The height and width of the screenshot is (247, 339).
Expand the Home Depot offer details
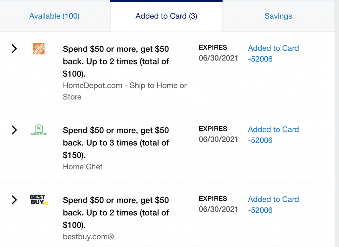pyautogui.click(x=14, y=49)
